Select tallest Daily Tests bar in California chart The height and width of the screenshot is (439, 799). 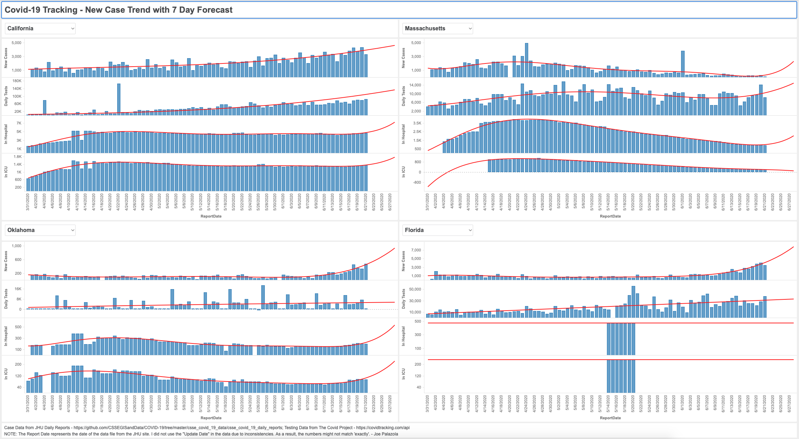119,99
